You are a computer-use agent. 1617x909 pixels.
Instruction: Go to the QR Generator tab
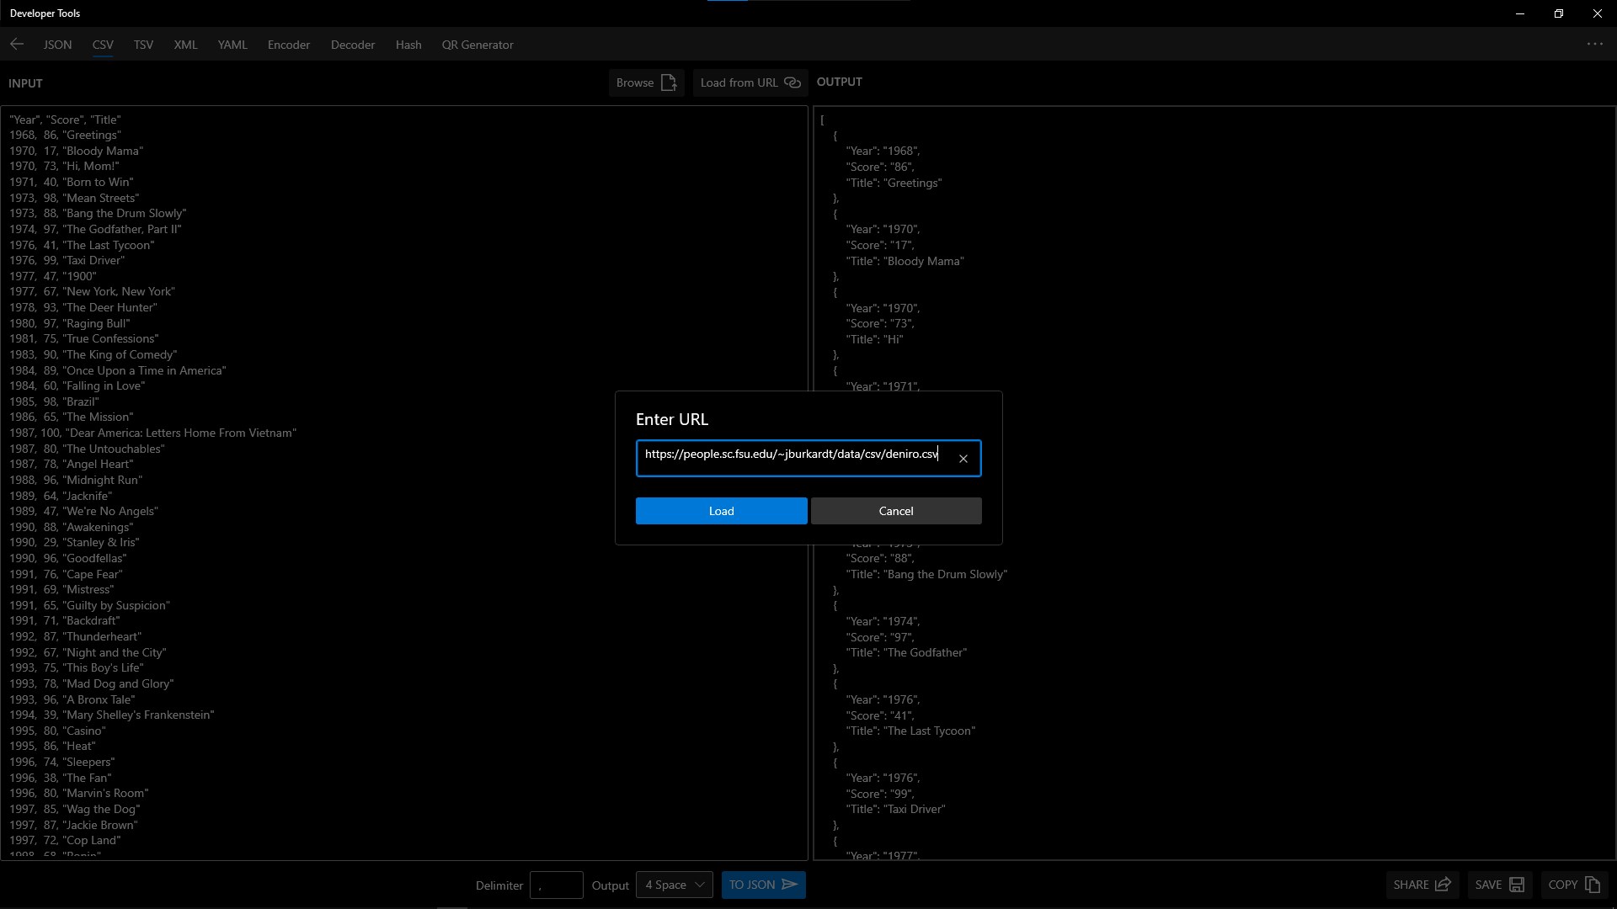tap(478, 45)
